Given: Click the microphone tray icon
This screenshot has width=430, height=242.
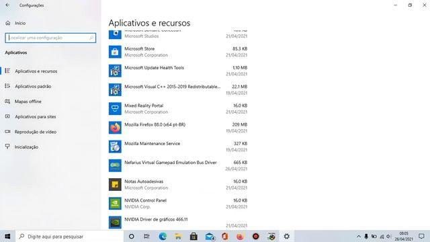Looking at the screenshot, I should click(x=366, y=236).
